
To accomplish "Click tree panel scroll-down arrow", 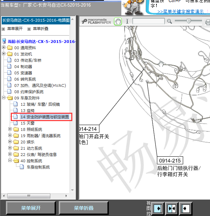I will pyautogui.click(x=72, y=190).
